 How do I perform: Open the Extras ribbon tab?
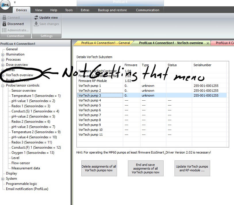[85, 10]
